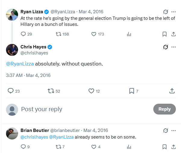
Task: View analytics for Ryan Lizza's tweet
Action: coord(129,34)
